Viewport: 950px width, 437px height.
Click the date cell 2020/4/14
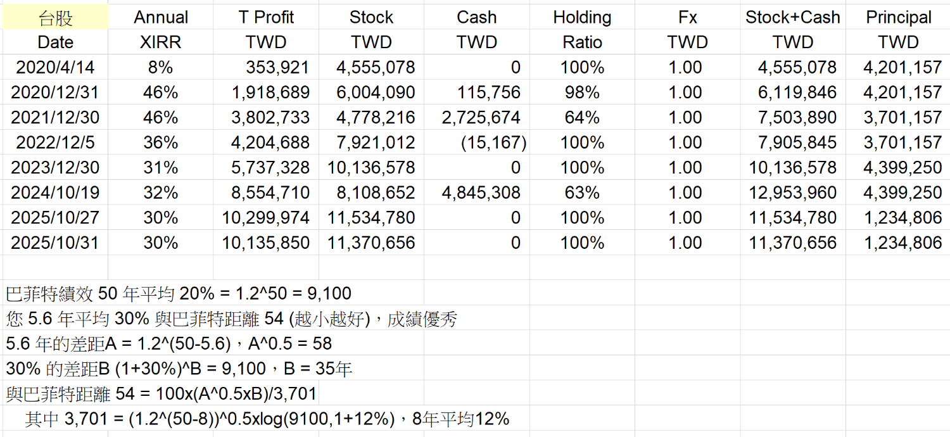coord(55,67)
